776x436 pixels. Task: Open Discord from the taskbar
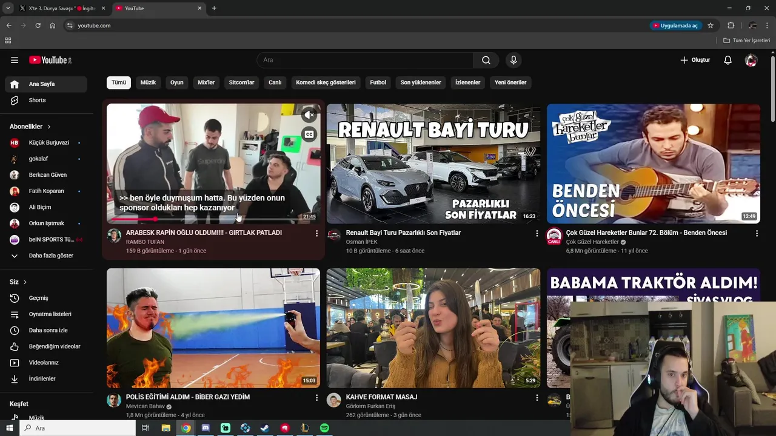206,428
